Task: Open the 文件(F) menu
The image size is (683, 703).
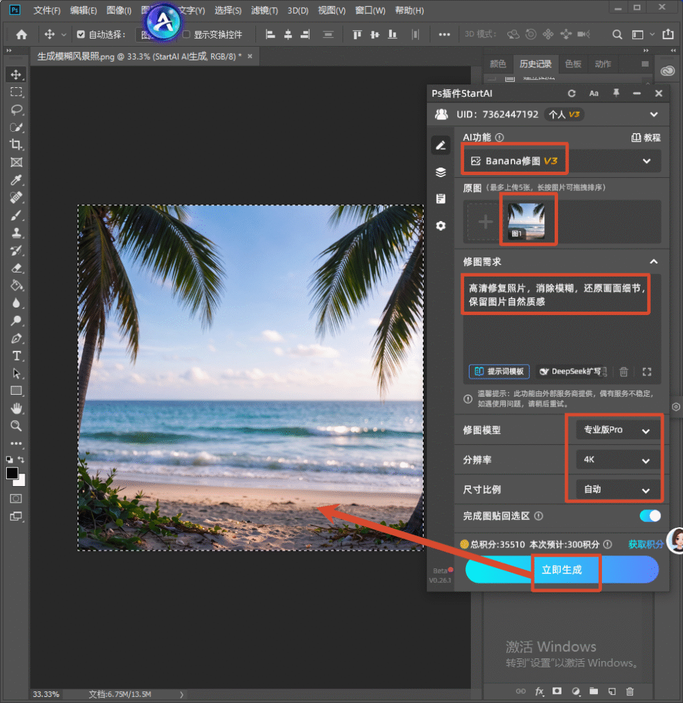Action: (47, 10)
